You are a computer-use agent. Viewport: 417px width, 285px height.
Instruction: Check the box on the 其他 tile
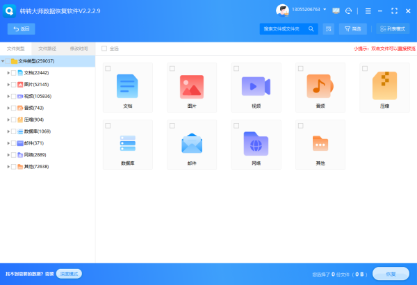coord(300,125)
